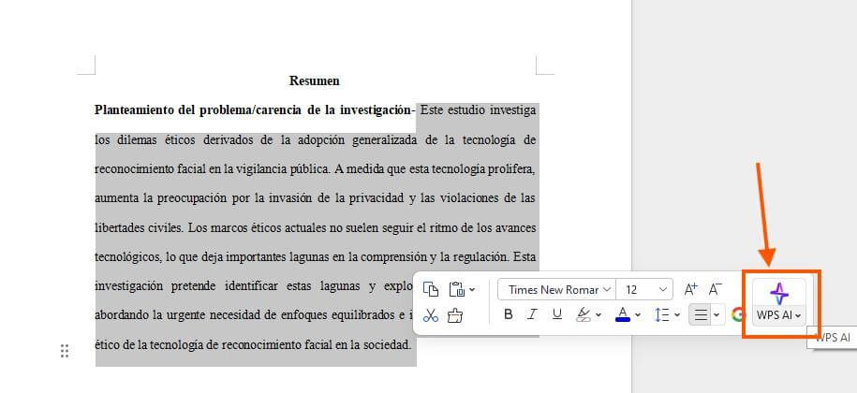Toggle Bold formatting
The height and width of the screenshot is (393, 857).
(x=509, y=314)
